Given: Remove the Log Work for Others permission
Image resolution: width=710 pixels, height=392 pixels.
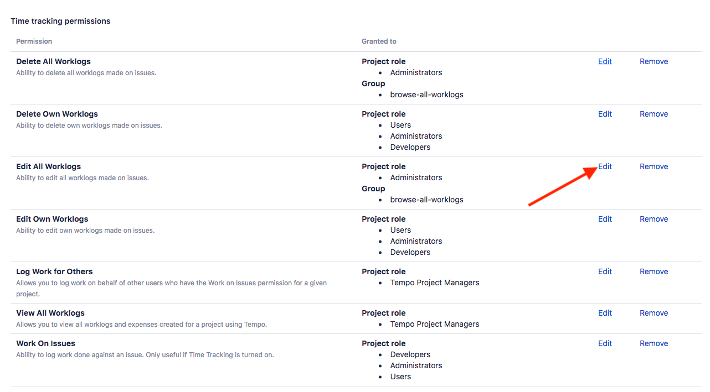Looking at the screenshot, I should 654,271.
